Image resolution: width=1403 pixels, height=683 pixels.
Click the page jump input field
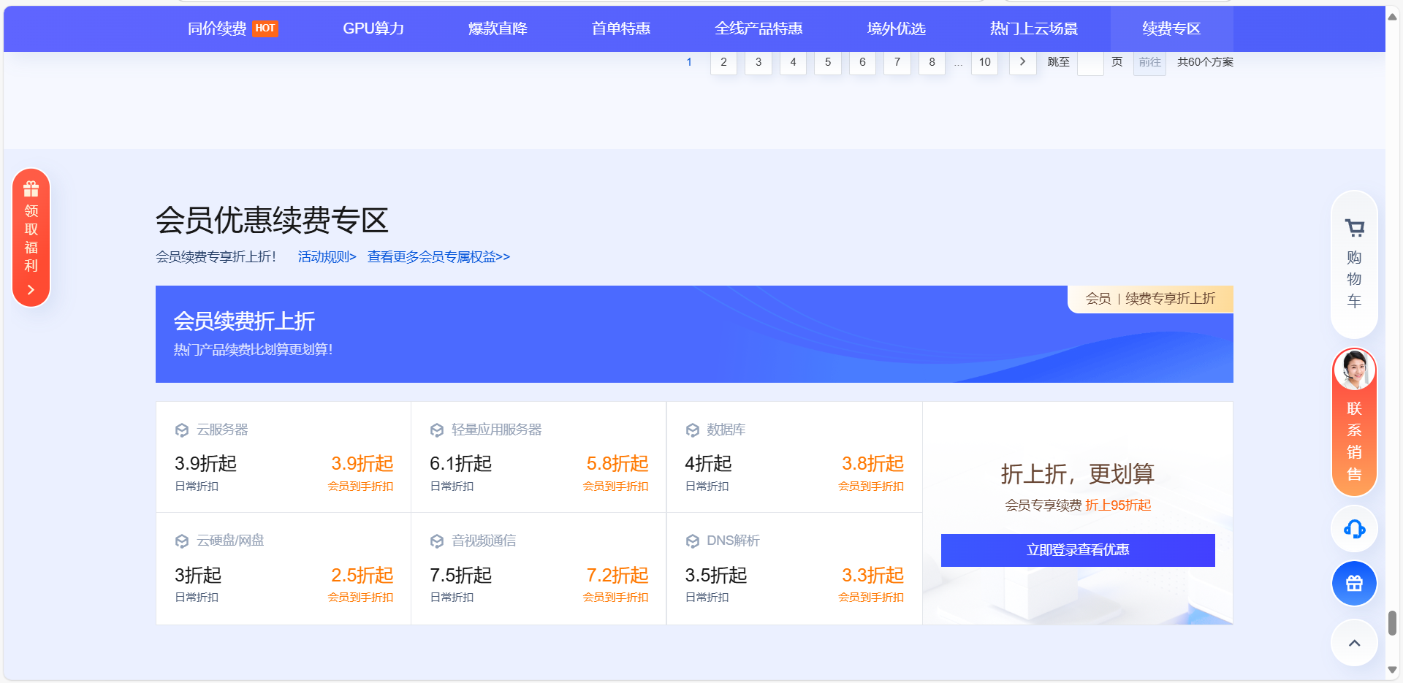(x=1091, y=63)
